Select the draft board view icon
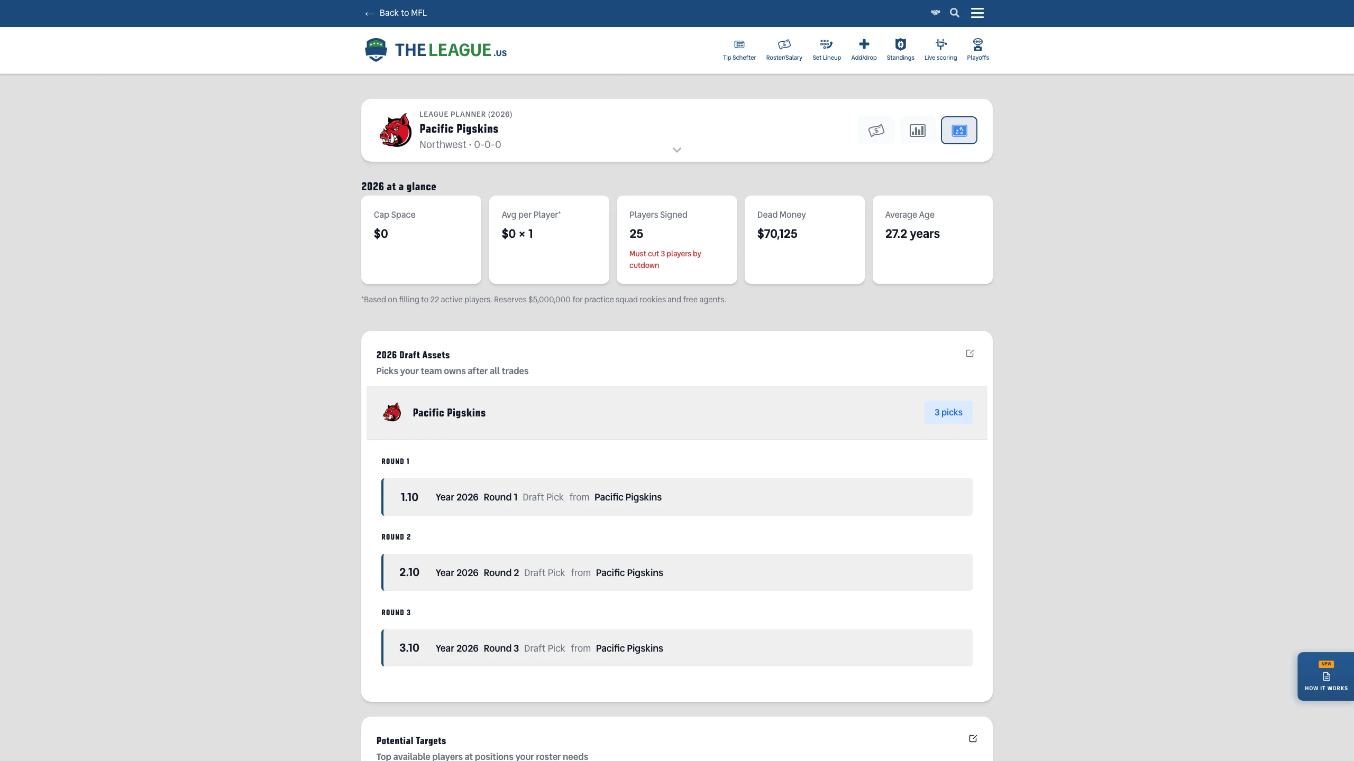1354x761 pixels. tap(959, 130)
